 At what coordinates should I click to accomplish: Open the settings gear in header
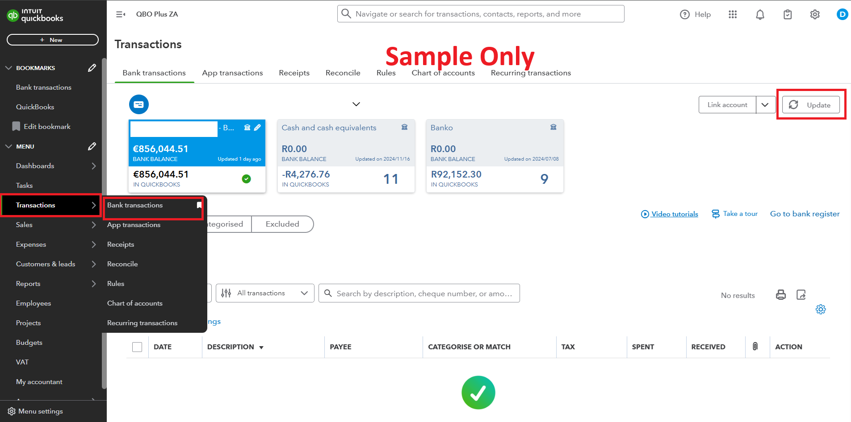[815, 15]
